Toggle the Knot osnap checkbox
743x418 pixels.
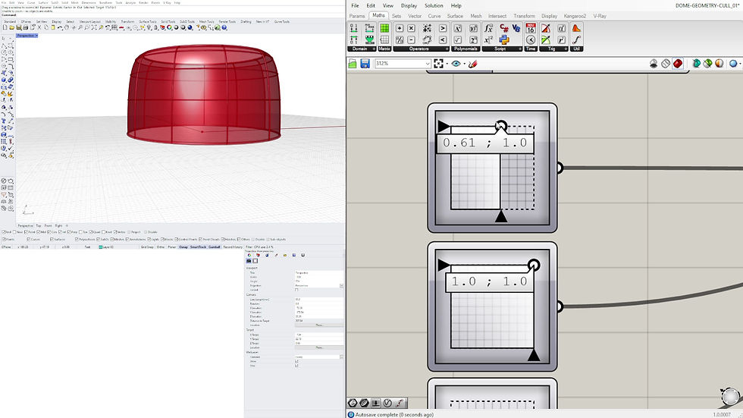pos(103,231)
